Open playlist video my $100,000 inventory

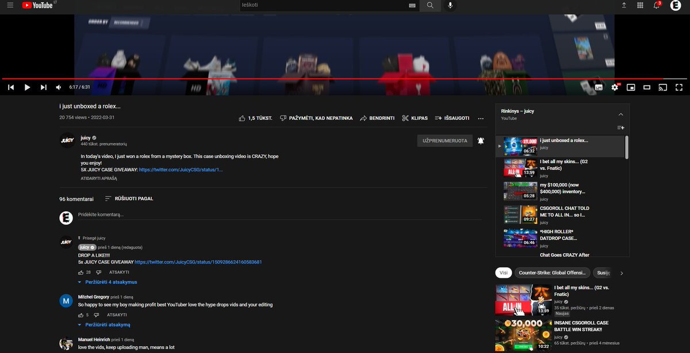point(559,191)
